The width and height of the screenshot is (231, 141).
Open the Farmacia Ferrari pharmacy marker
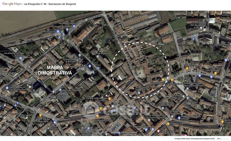pos(158,131)
